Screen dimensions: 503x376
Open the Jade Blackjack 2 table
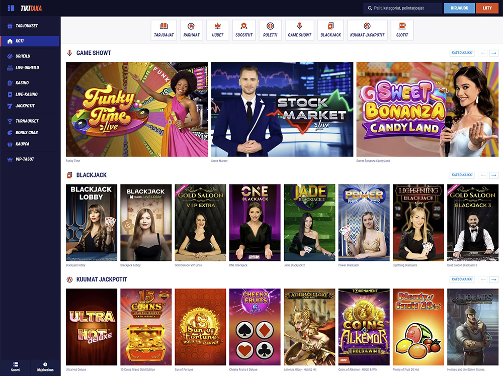pos(309,223)
